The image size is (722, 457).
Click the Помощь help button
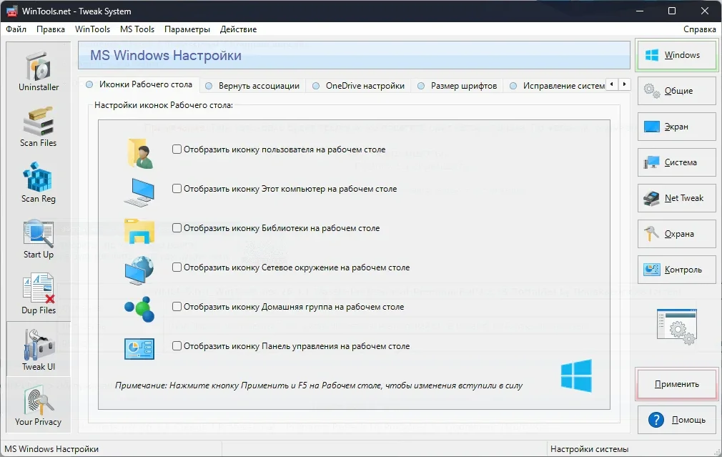tap(676, 420)
